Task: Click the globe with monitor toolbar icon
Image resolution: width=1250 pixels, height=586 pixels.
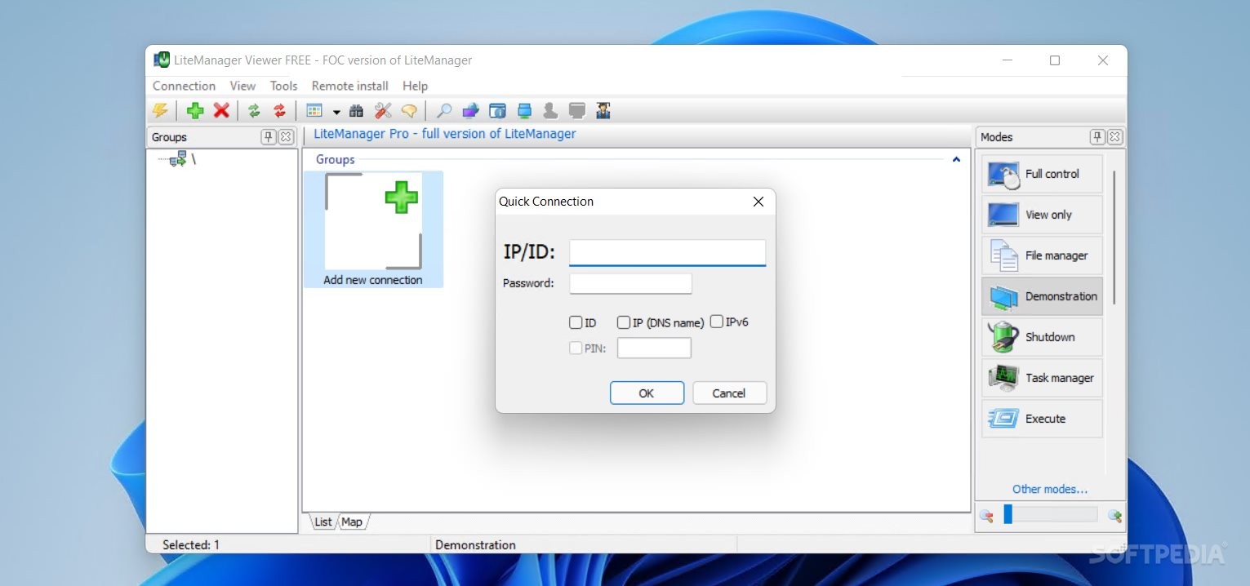Action: click(x=470, y=110)
